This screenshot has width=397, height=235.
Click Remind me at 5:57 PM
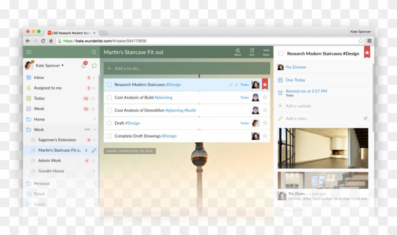306,91
